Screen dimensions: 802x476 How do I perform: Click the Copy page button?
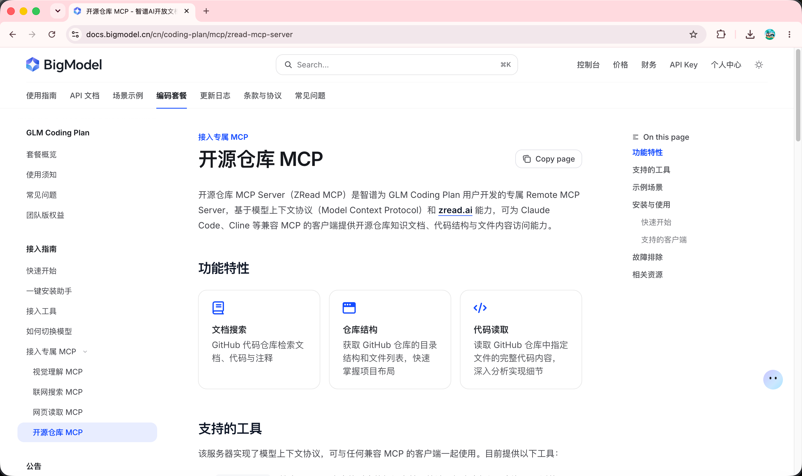coord(549,159)
